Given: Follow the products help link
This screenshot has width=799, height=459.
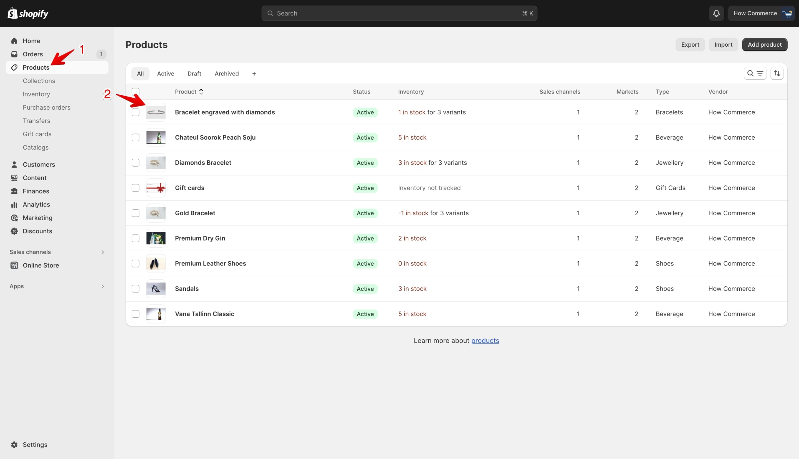Looking at the screenshot, I should (x=485, y=341).
